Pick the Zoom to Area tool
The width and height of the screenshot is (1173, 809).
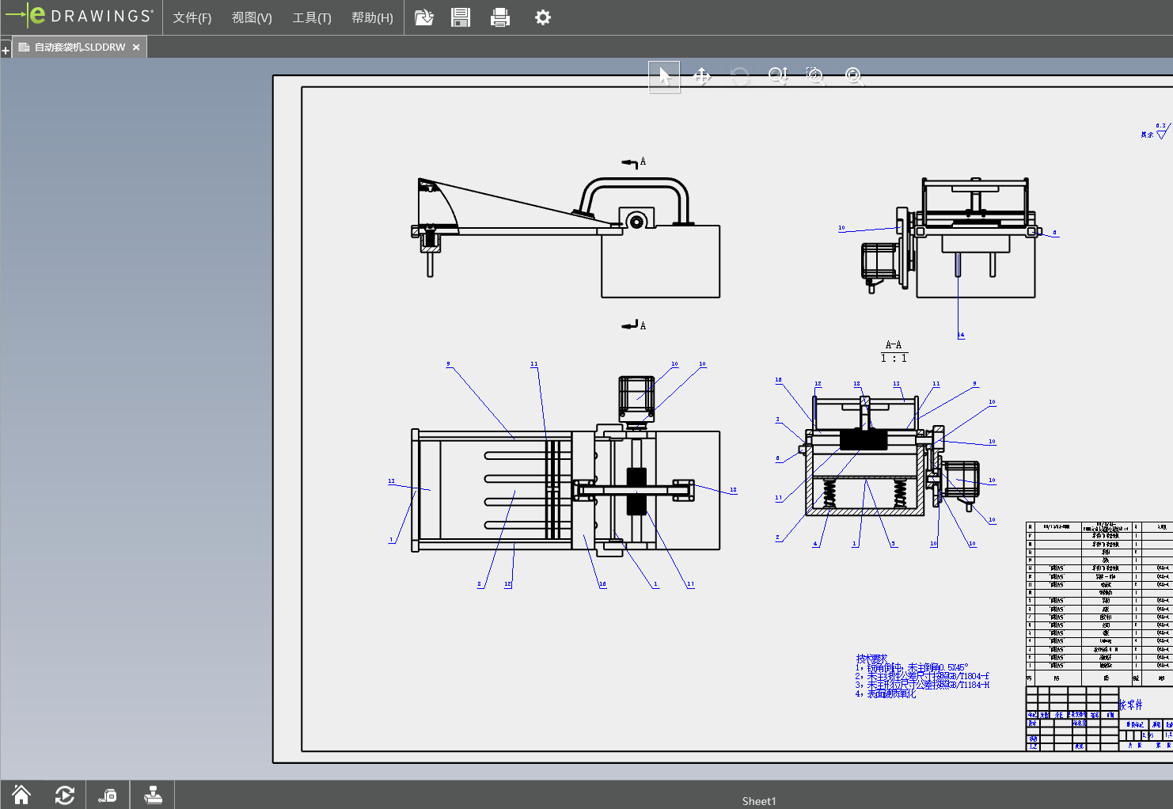pyautogui.click(x=815, y=77)
